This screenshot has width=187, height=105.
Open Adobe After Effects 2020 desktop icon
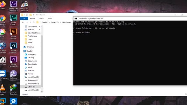click(13, 6)
